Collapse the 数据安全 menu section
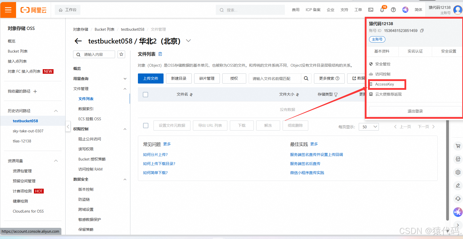The height and width of the screenshot is (239, 463). point(125,179)
